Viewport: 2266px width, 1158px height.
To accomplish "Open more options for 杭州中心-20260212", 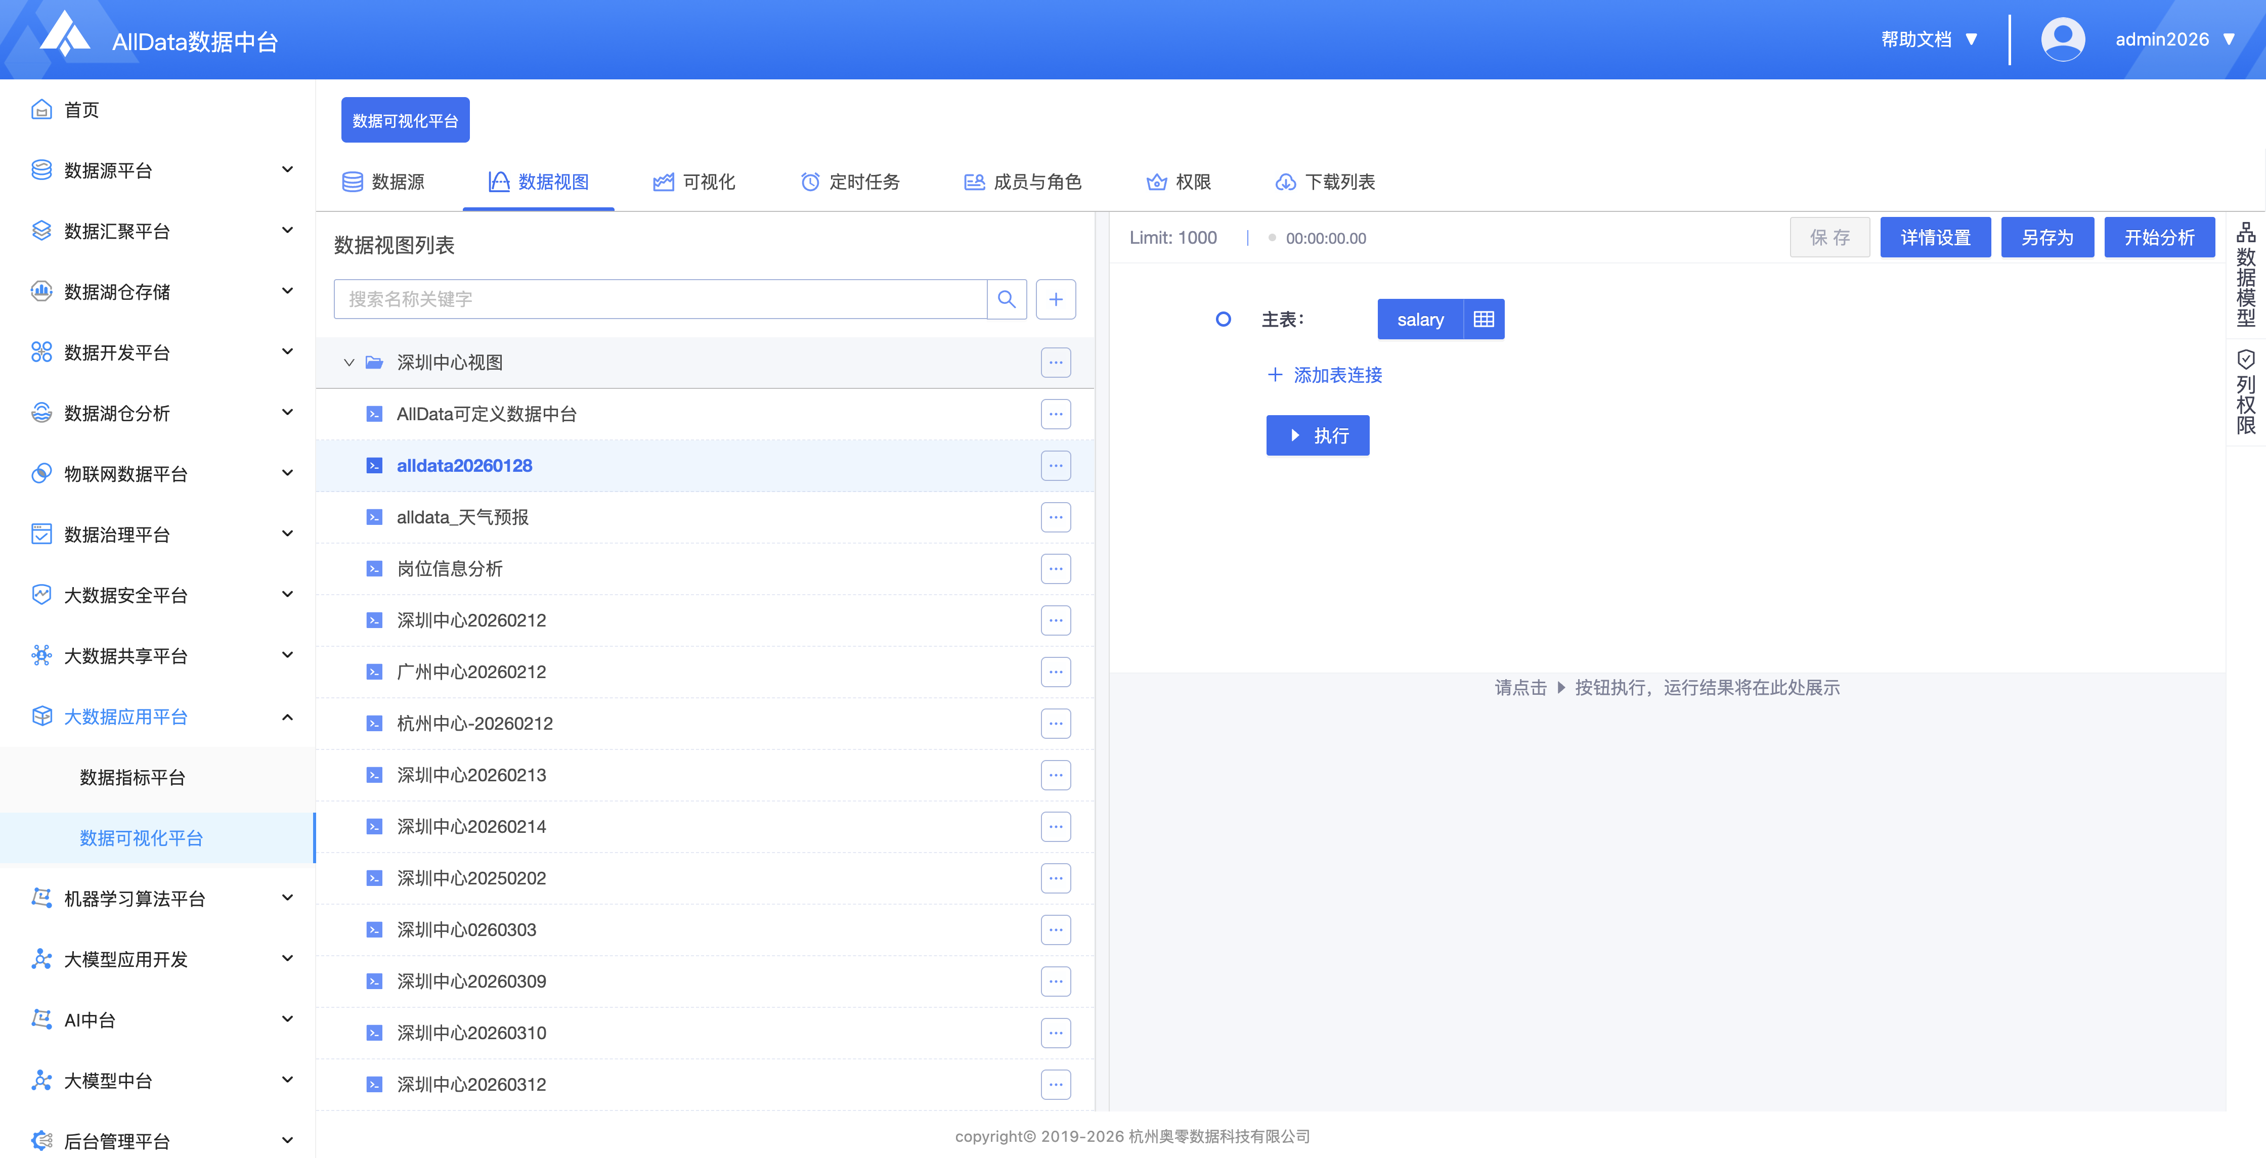I will pos(1056,724).
